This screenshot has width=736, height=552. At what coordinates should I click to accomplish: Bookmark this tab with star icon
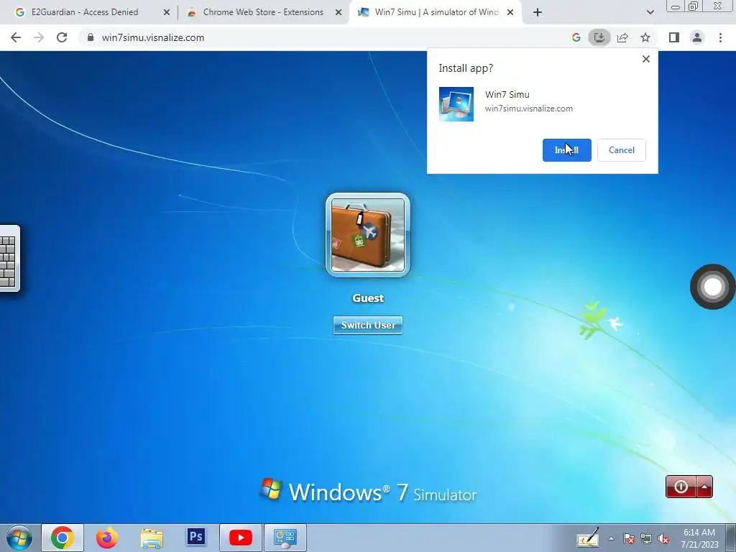click(645, 37)
